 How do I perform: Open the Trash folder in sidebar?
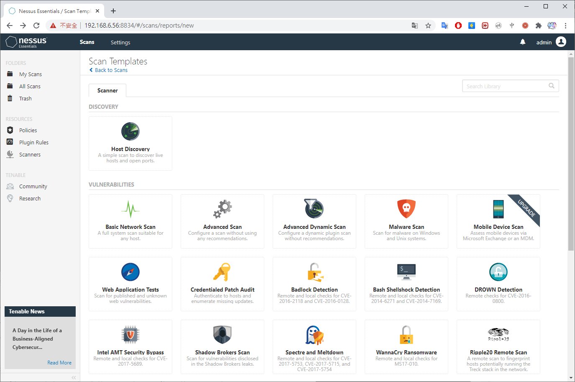[x=25, y=99]
